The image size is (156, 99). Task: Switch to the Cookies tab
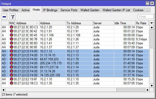(138, 10)
